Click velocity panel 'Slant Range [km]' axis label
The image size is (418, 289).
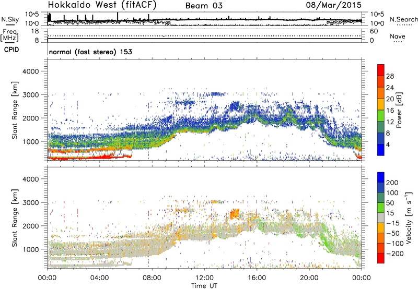pos(15,218)
